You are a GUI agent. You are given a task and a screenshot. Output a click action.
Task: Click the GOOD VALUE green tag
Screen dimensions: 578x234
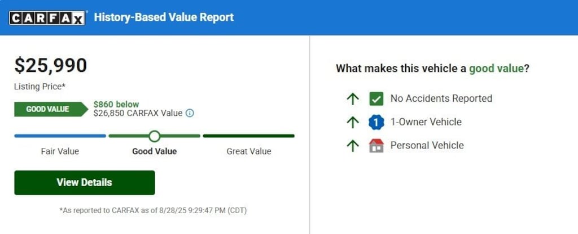coord(51,109)
